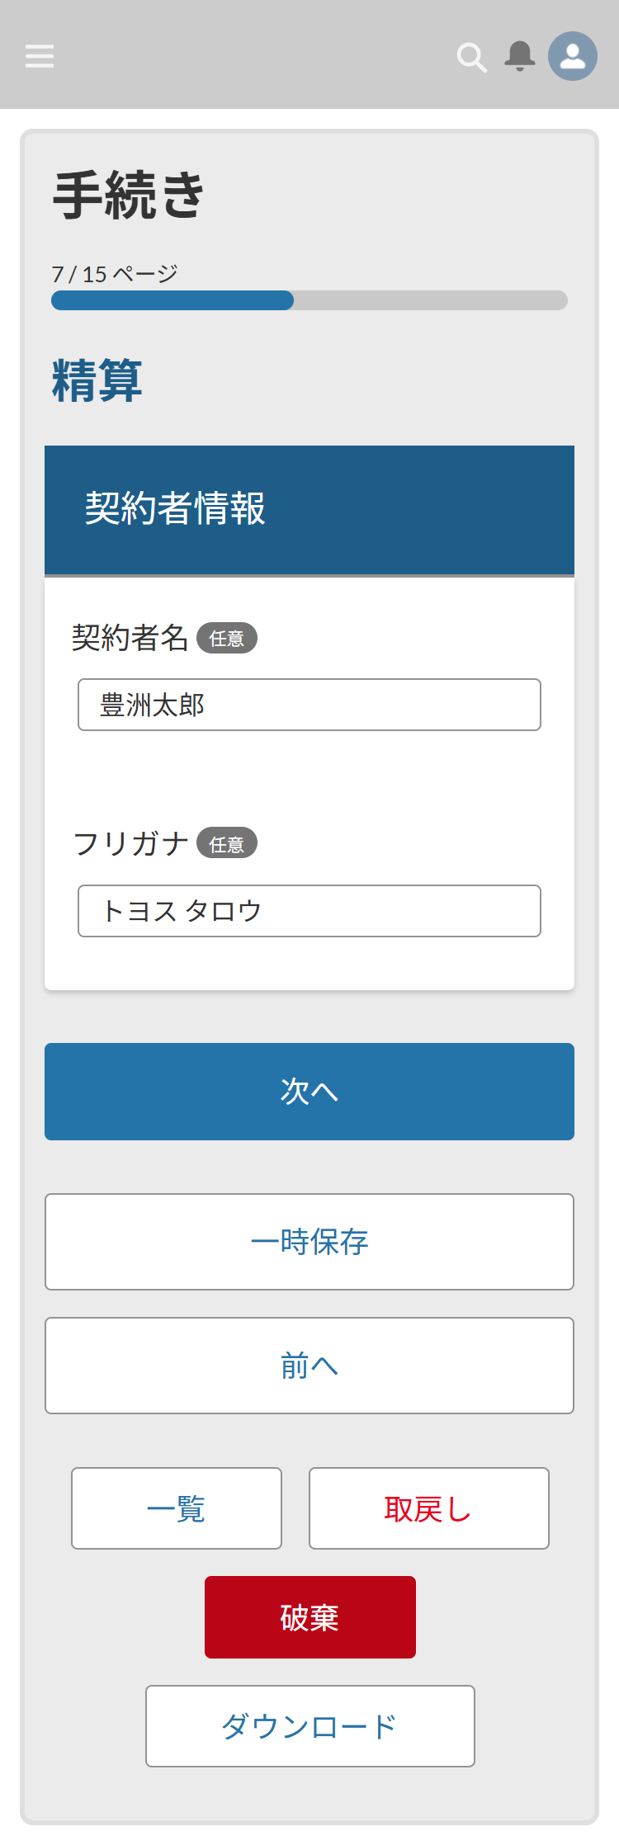Image resolution: width=619 pixels, height=1845 pixels.
Task: Collapse the 契約者情報 section header
Action: pos(309,510)
